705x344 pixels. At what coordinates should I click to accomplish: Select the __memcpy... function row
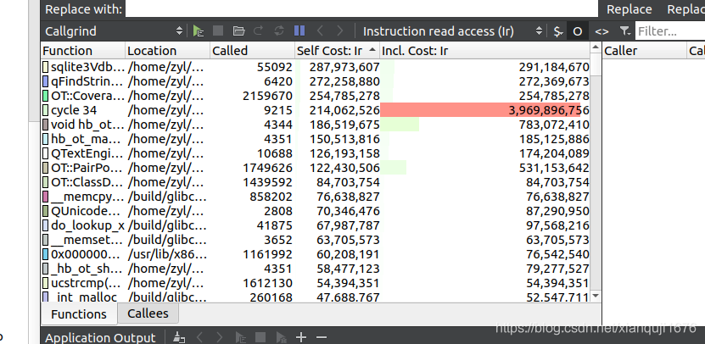click(x=316, y=197)
